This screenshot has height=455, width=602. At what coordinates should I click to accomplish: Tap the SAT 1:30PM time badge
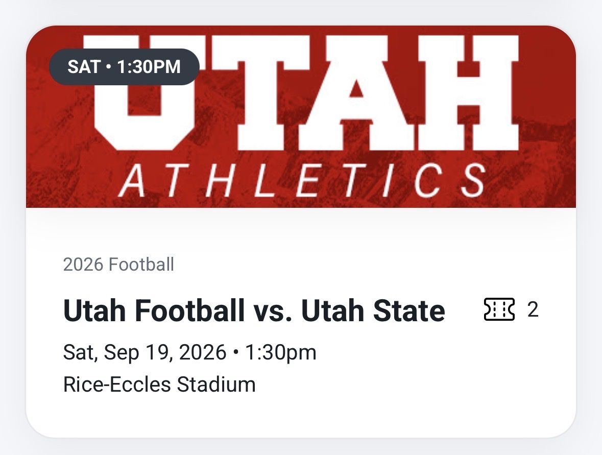(124, 66)
